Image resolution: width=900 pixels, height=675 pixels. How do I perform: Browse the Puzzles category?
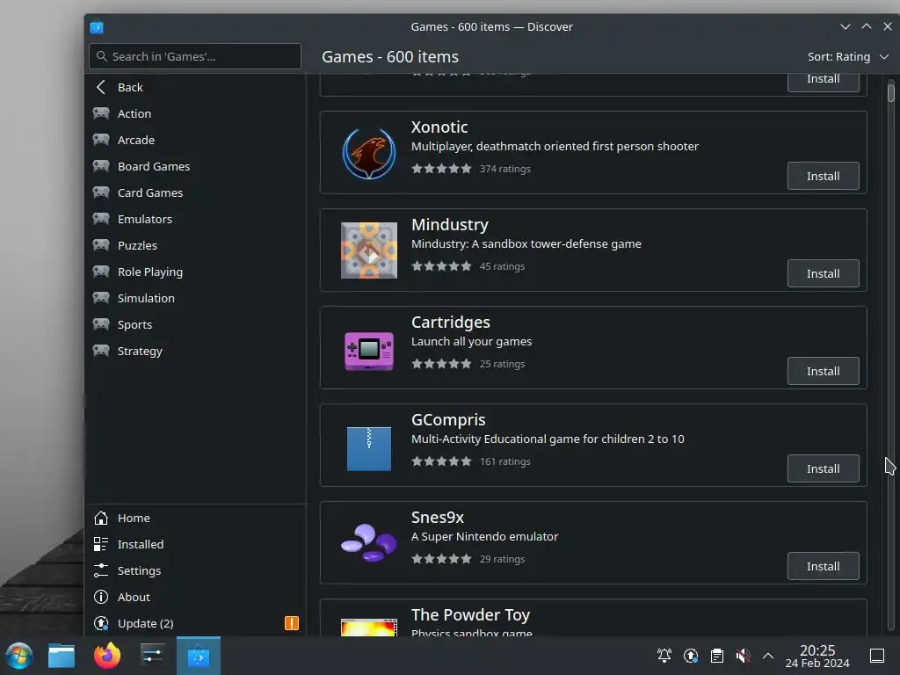click(x=195, y=246)
